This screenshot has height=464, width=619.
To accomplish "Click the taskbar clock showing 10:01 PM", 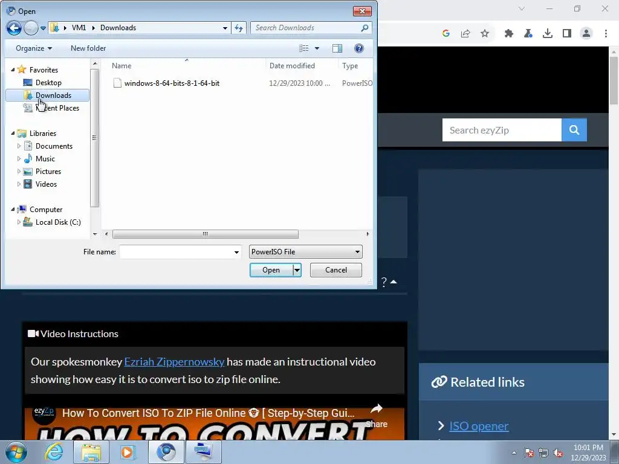I will click(x=588, y=453).
